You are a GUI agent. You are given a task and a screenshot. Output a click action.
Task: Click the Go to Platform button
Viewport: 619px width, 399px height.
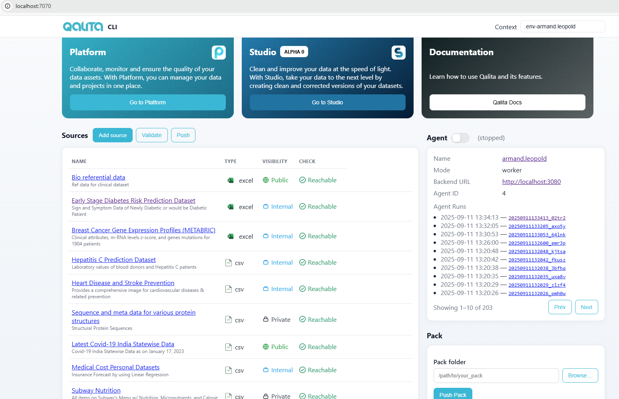[147, 102]
